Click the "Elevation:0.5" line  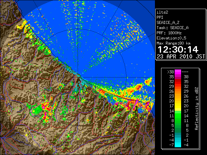[x=171, y=38]
